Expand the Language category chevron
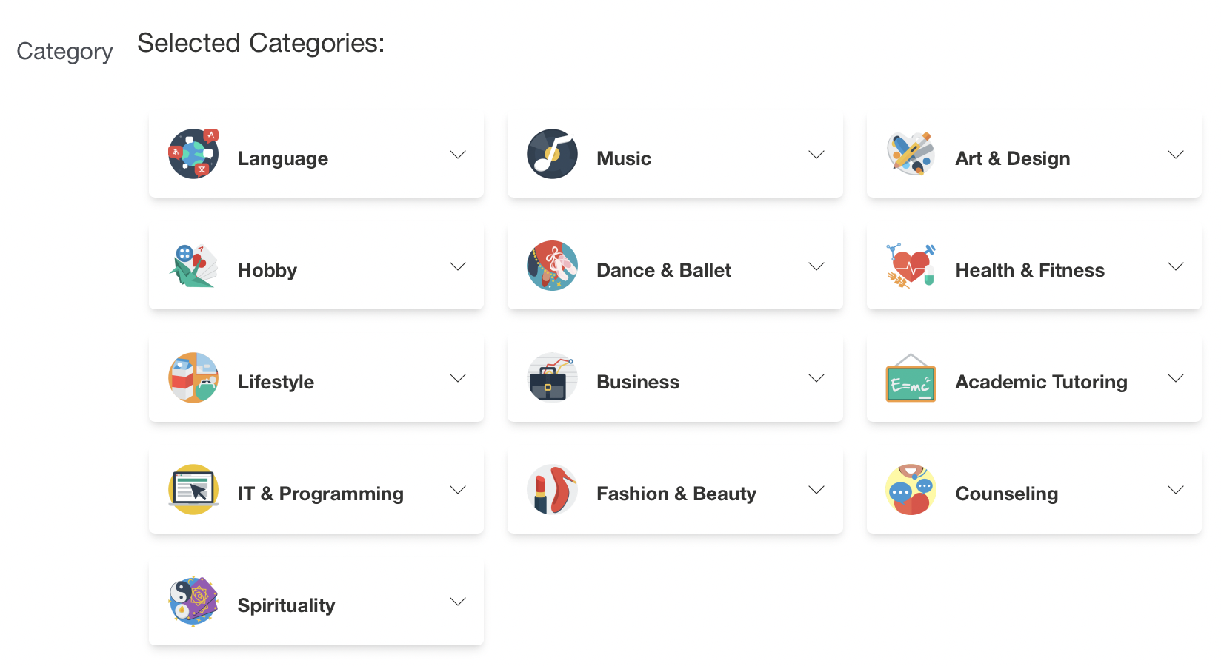The height and width of the screenshot is (666, 1221). click(458, 155)
